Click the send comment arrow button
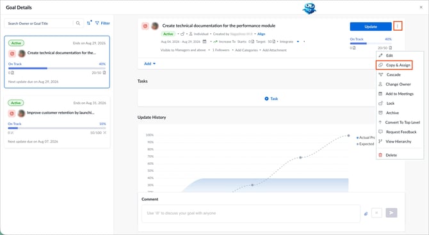The image size is (429, 235). (x=391, y=213)
